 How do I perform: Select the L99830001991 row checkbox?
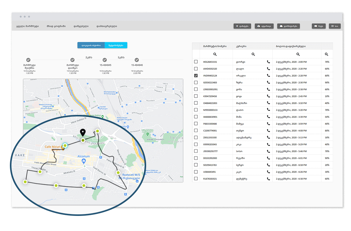pyautogui.click(x=196, y=89)
